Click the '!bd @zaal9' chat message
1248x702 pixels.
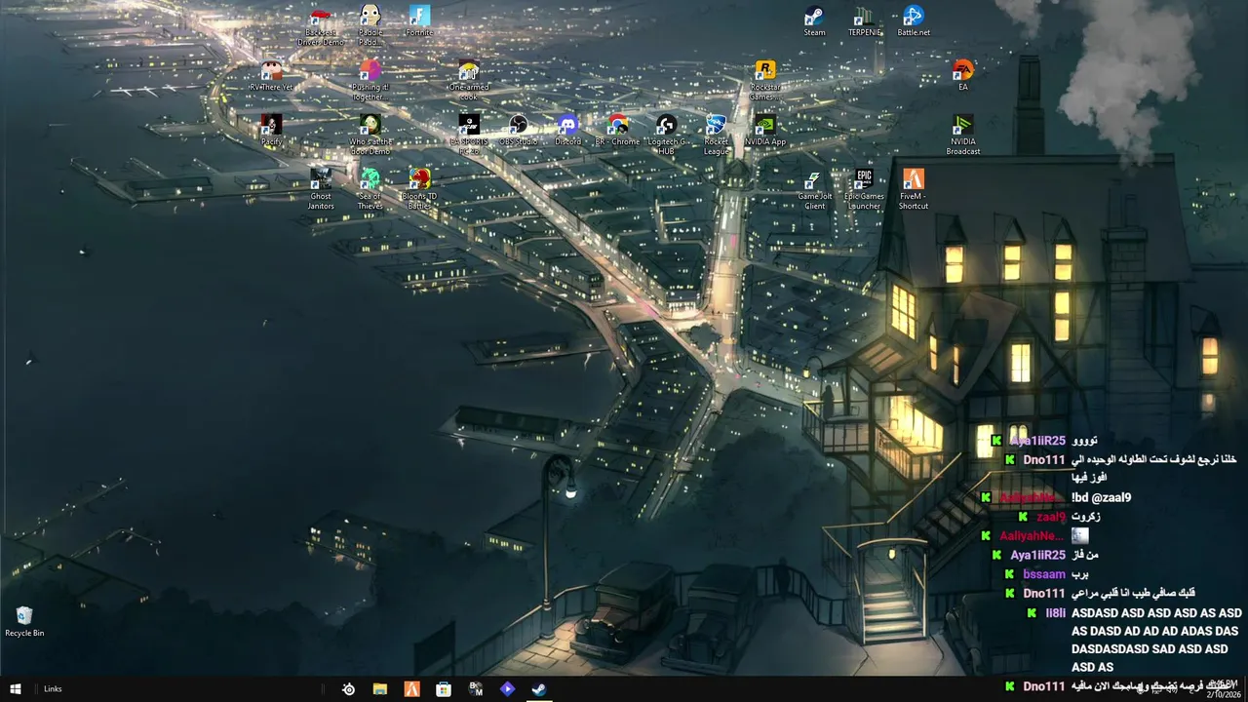click(1102, 498)
